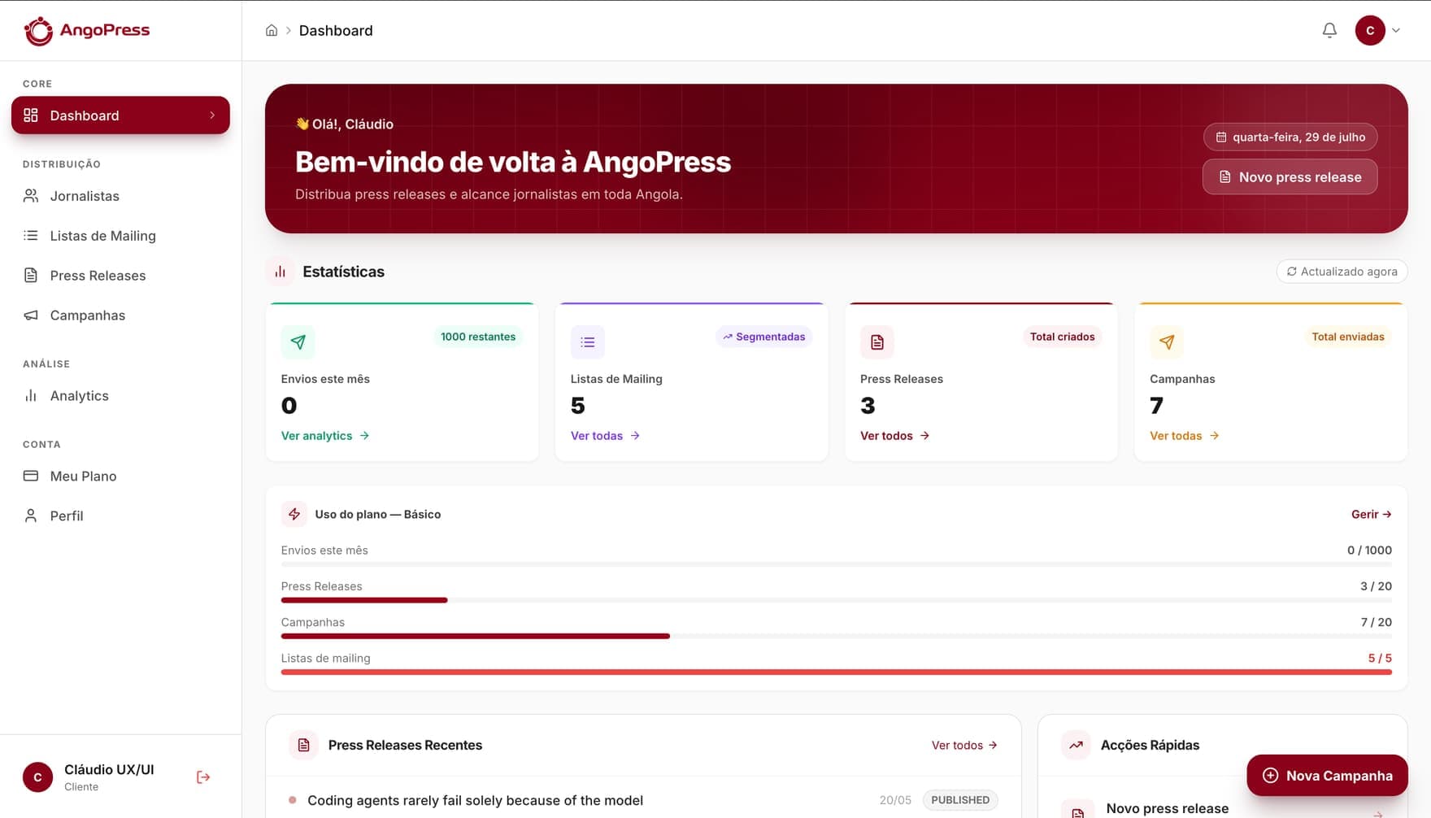Open Jornalistas in sidebar

click(120, 195)
